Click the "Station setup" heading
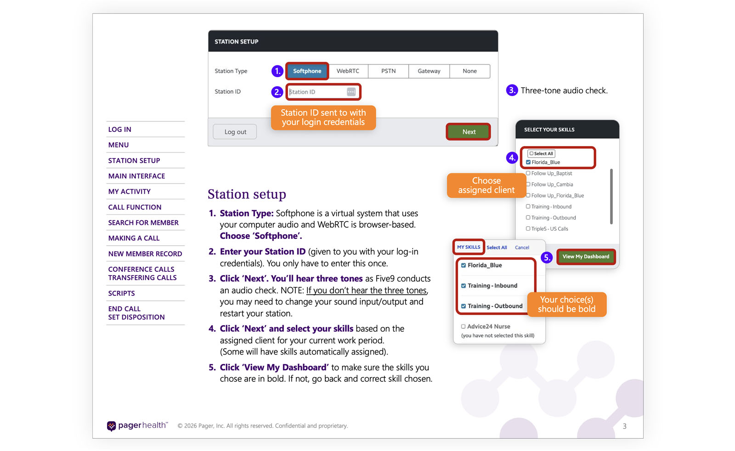 (247, 194)
